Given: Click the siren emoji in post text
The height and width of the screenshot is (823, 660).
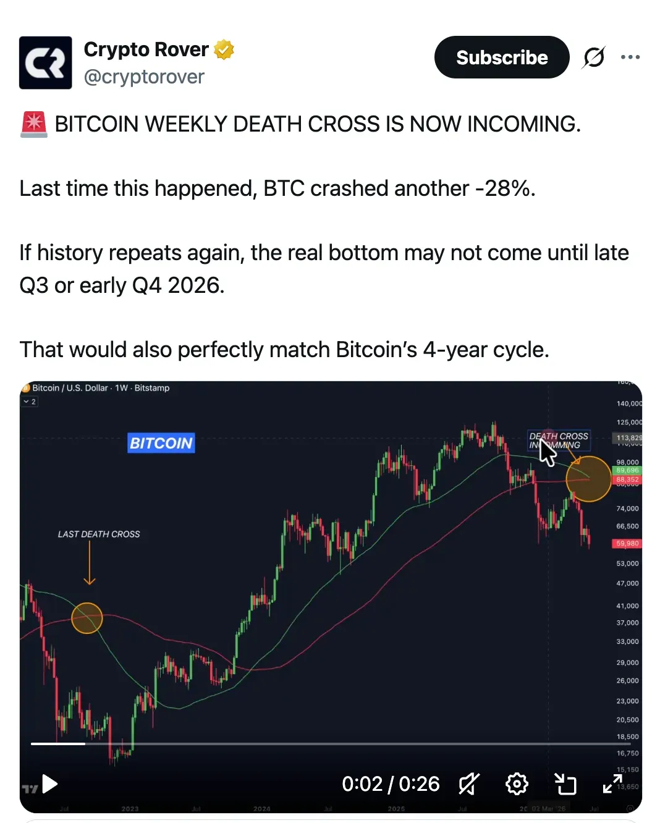Looking at the screenshot, I should pyautogui.click(x=33, y=124).
